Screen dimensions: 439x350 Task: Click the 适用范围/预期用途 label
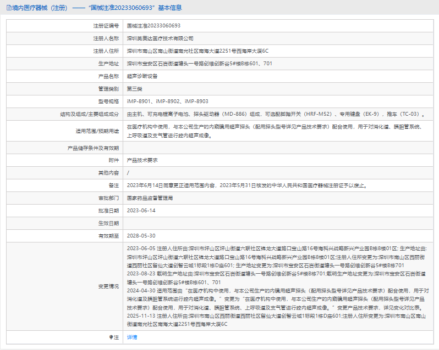click(x=97, y=131)
